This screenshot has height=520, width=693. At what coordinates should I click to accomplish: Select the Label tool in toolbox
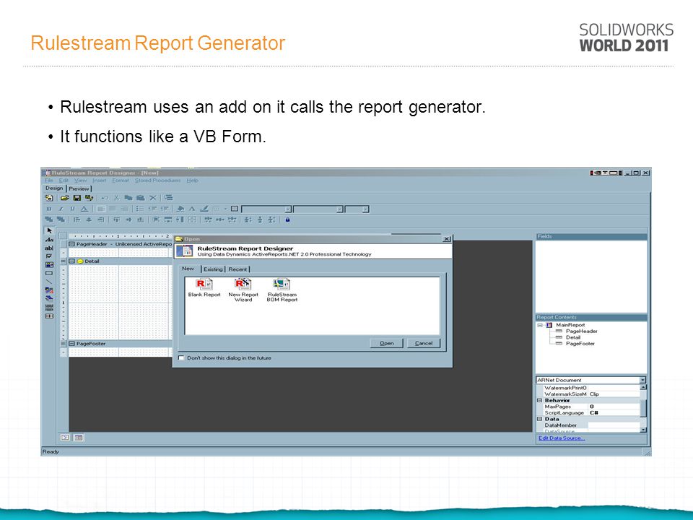point(49,240)
